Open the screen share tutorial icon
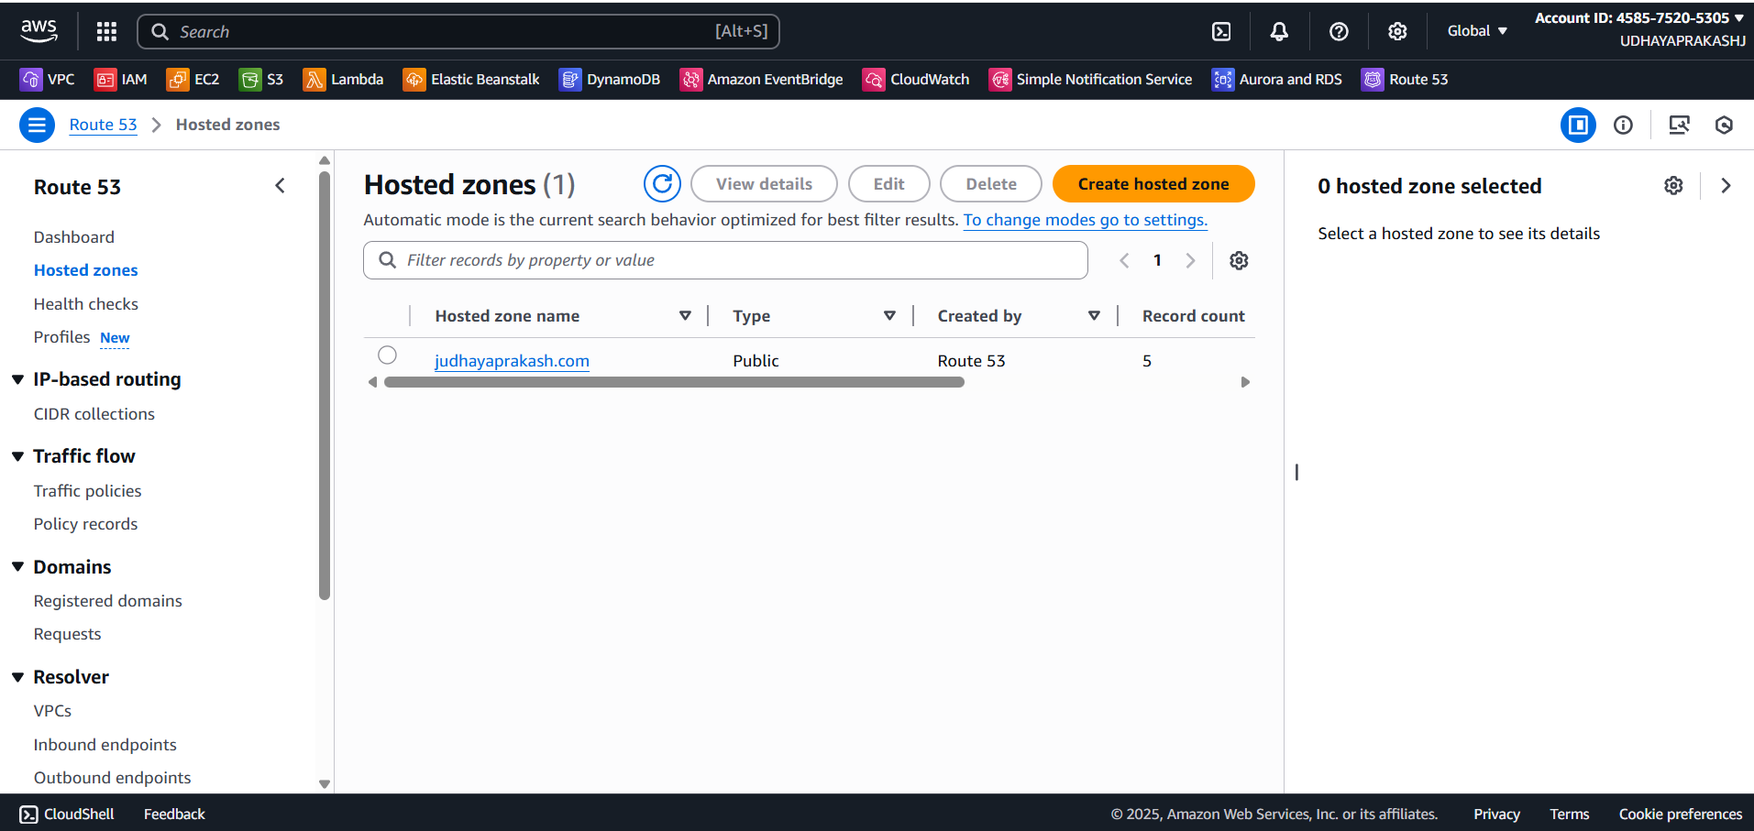 click(1679, 125)
